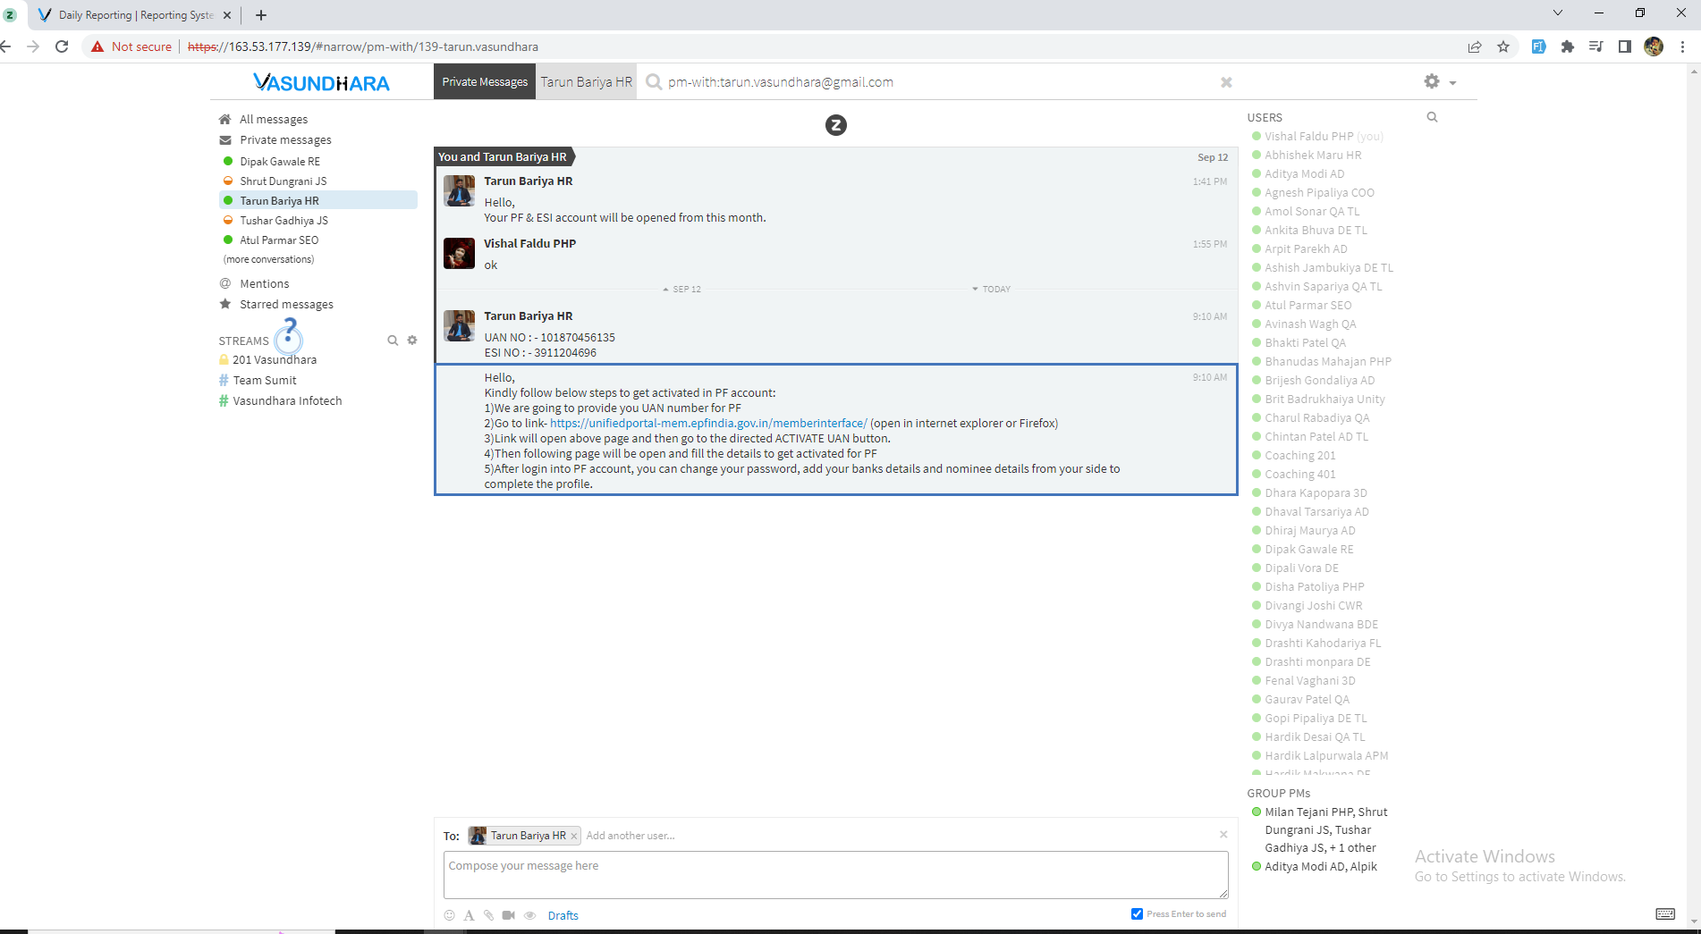The width and height of the screenshot is (1701, 934).
Task: Search streams using the magnifier icon
Action: coord(393,341)
